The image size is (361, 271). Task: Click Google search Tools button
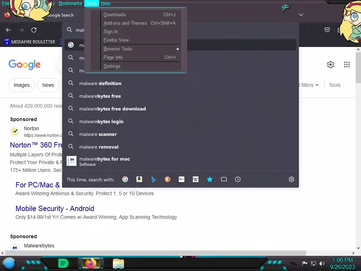(x=335, y=85)
